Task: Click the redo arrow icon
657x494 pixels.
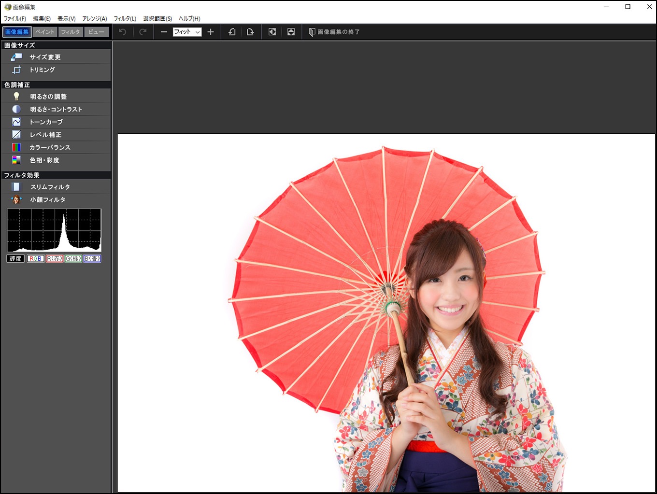Action: (143, 32)
